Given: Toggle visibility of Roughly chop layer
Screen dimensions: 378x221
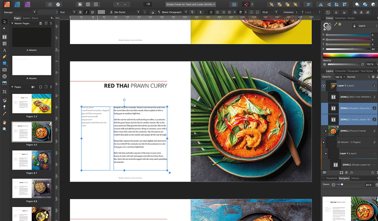Looking at the screenshot, I should 374,108.
